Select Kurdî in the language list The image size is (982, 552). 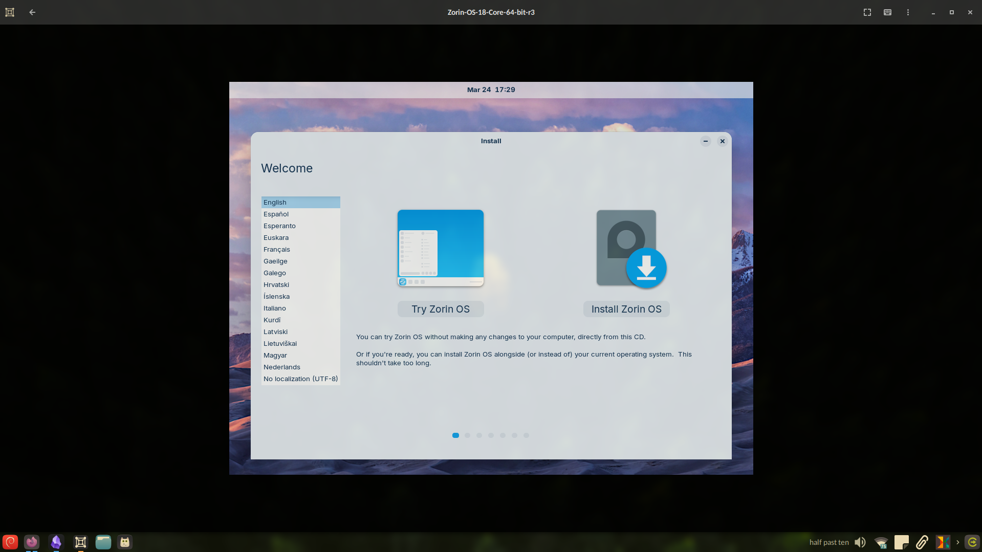pos(301,320)
